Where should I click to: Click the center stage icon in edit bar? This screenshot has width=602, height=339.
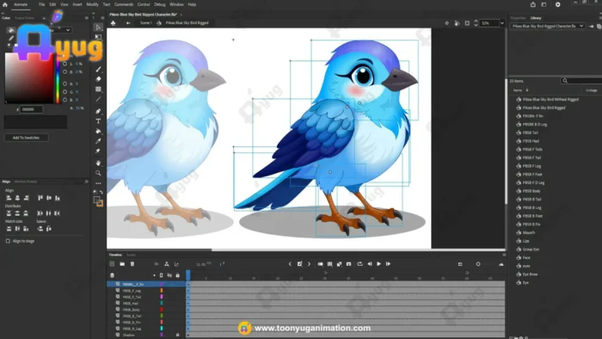(446, 23)
